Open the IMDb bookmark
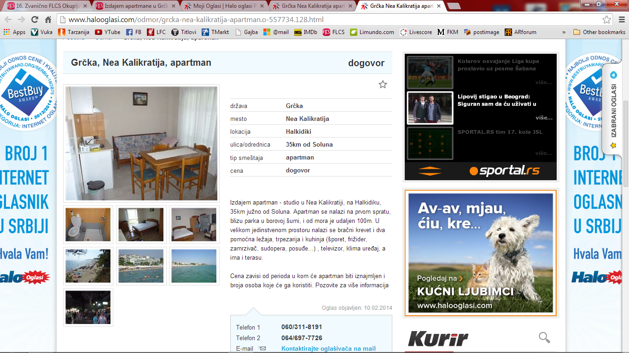629x353 pixels. [306, 32]
